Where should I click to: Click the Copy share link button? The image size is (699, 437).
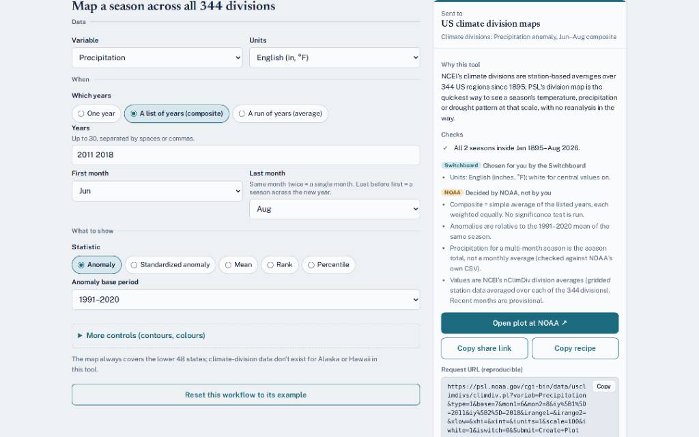pyautogui.click(x=484, y=348)
